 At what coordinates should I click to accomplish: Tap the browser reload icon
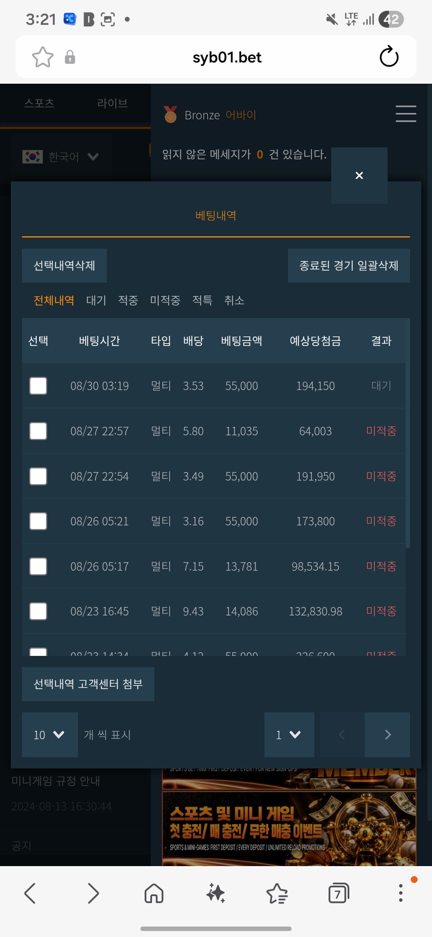tap(389, 57)
